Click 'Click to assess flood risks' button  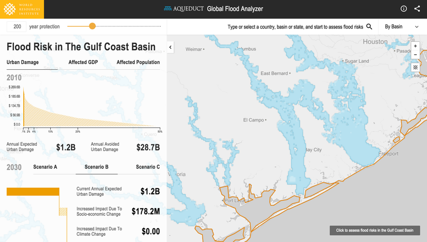(375, 230)
